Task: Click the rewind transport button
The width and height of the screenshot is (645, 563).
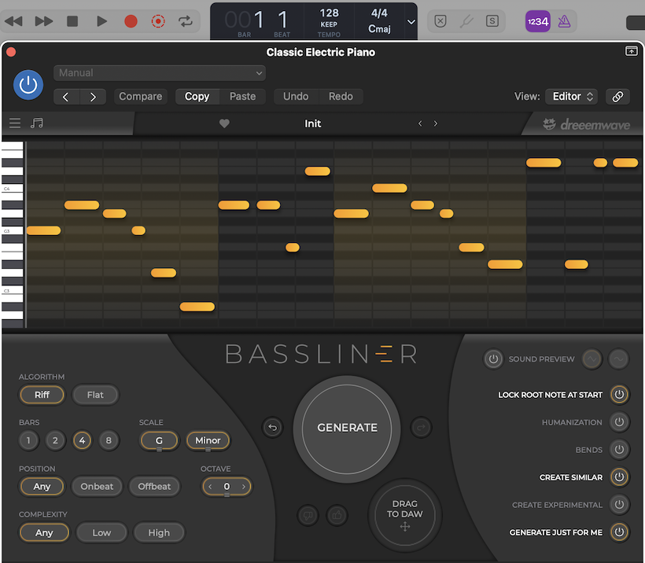Action: click(13, 21)
